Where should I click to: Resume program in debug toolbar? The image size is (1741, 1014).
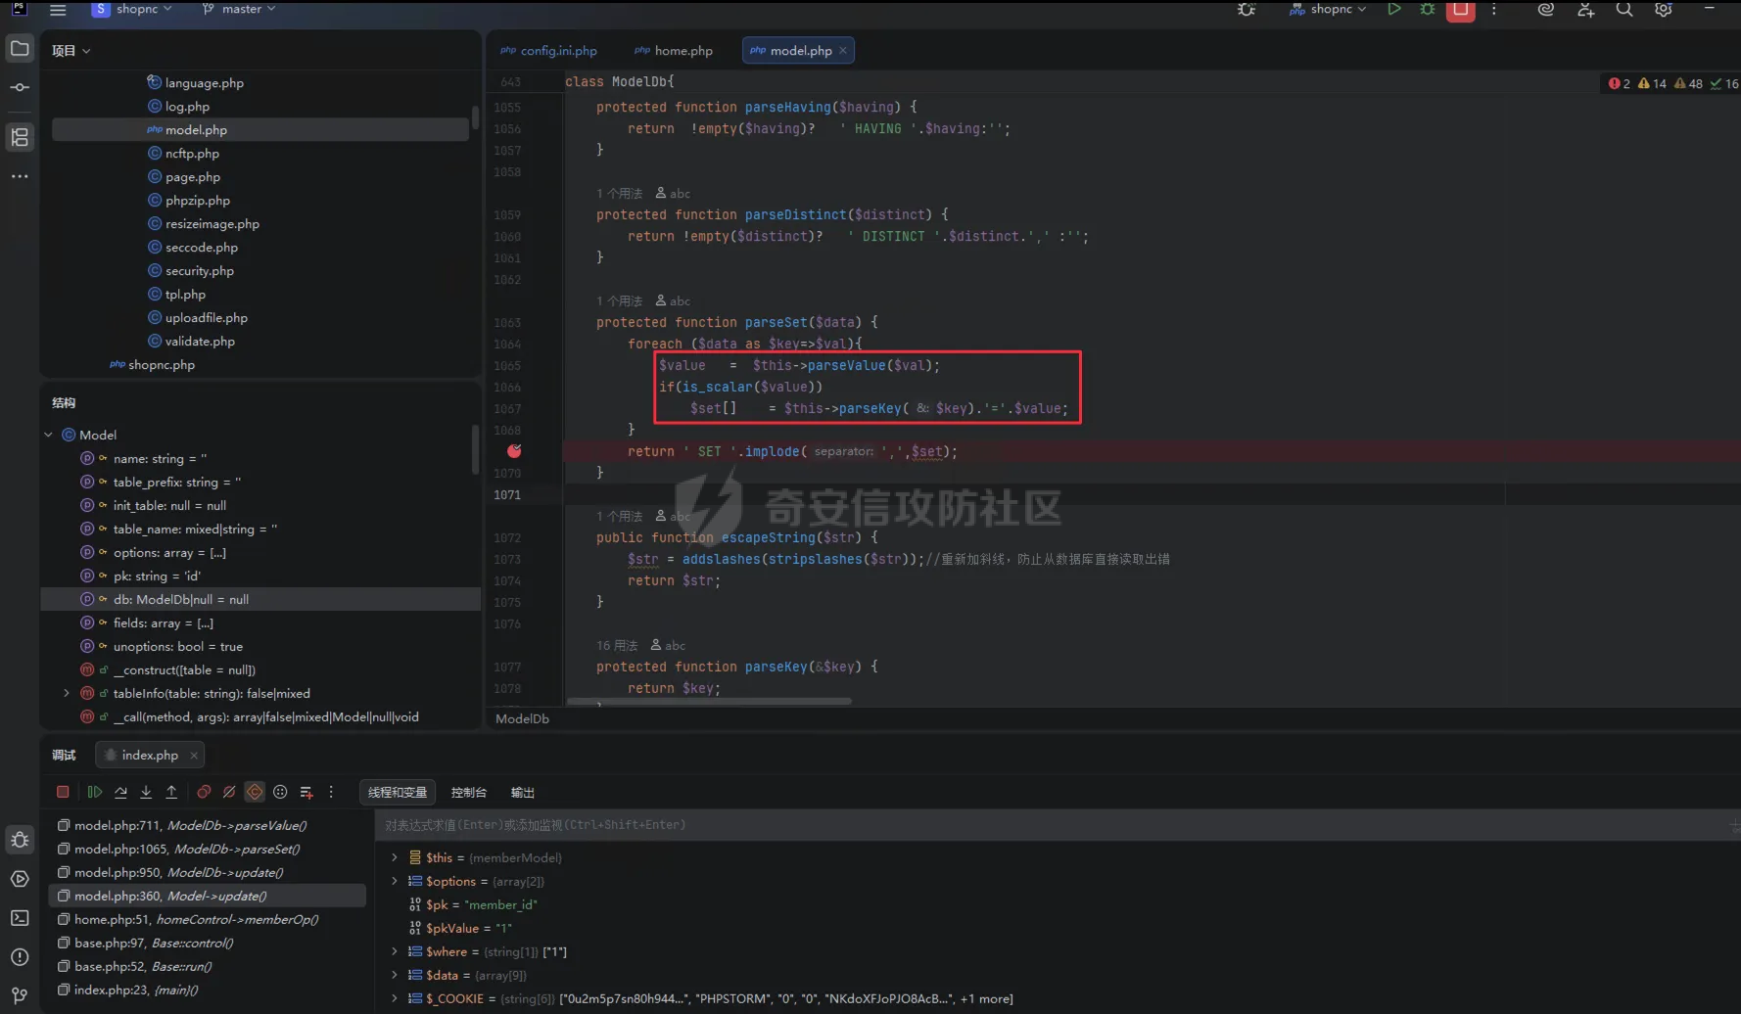pyautogui.click(x=95, y=792)
